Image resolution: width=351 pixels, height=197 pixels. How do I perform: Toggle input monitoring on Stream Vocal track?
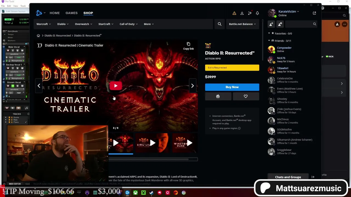(x=13, y=86)
